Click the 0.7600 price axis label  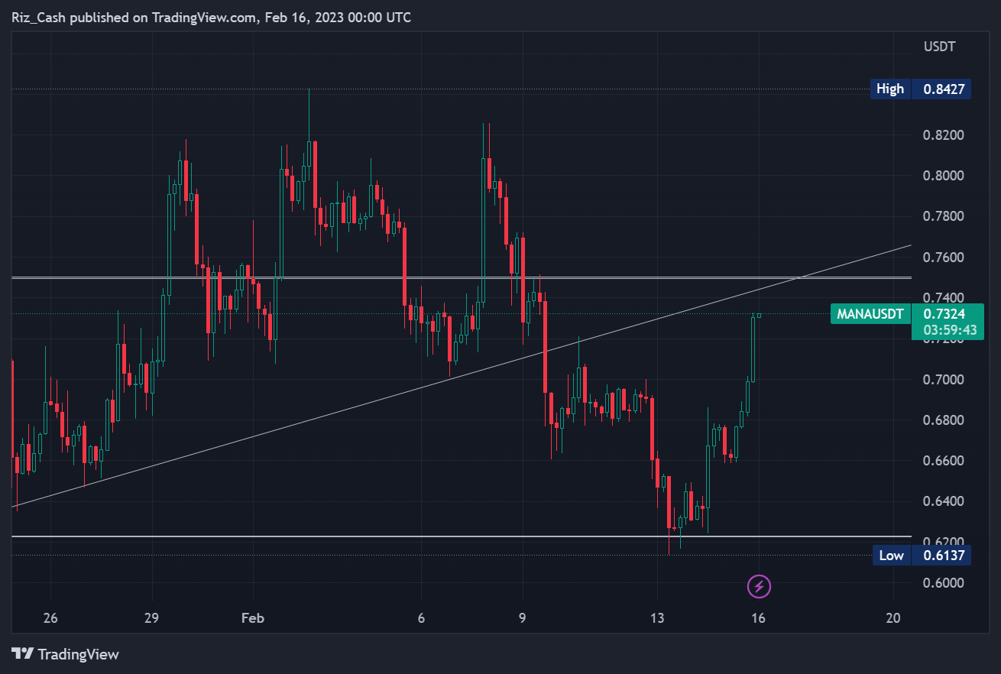943,258
